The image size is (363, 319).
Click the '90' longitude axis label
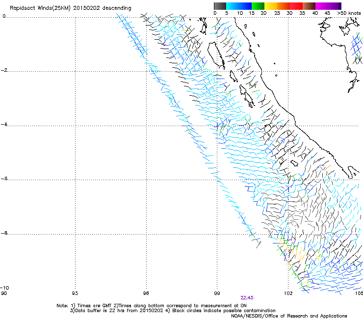[4, 293]
